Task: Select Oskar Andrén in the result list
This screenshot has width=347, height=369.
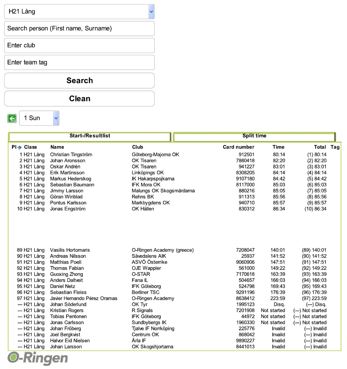Action: [x=65, y=166]
